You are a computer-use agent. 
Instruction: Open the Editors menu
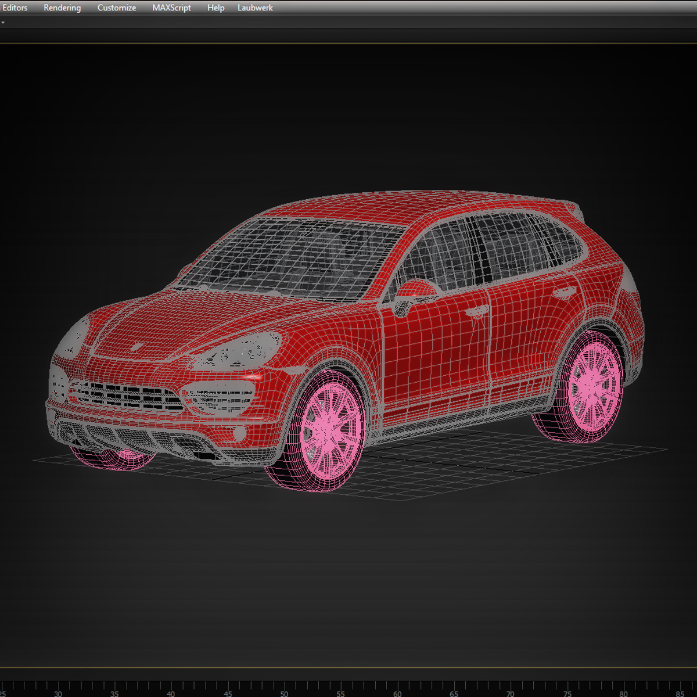click(x=15, y=8)
